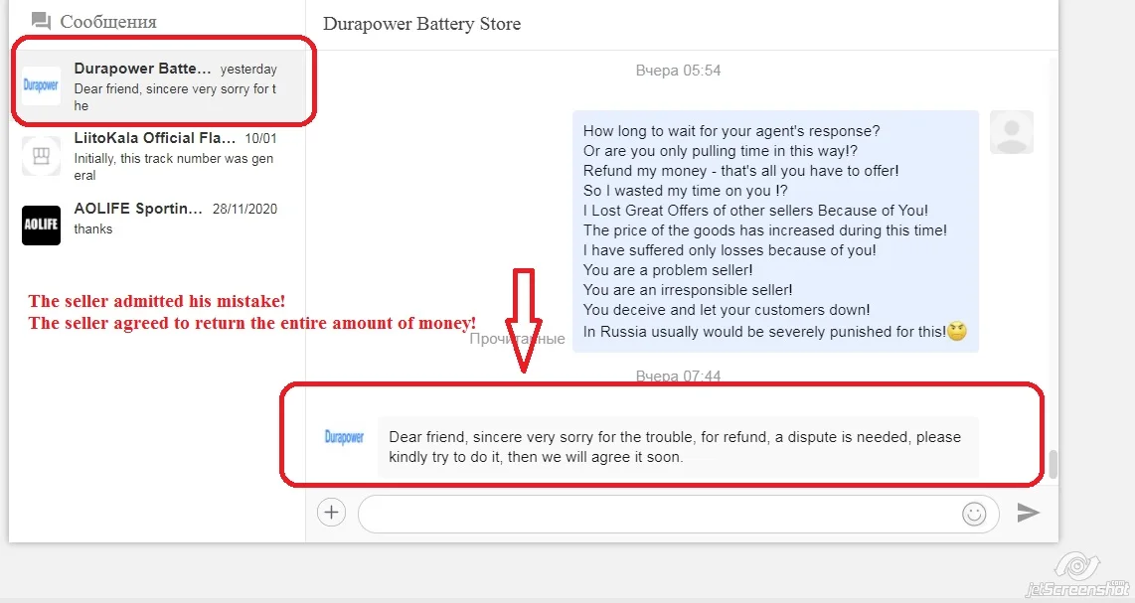The width and height of the screenshot is (1135, 603).
Task: Click the user avatar beside sent message
Action: pyautogui.click(x=1011, y=132)
